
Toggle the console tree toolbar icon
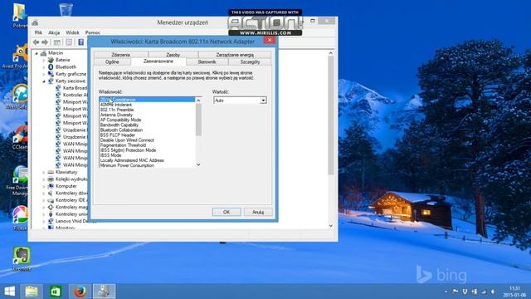[57, 42]
